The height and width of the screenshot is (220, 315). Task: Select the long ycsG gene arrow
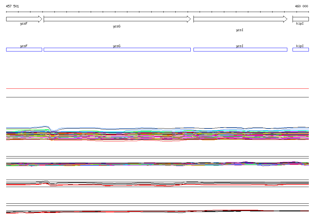click(x=117, y=19)
